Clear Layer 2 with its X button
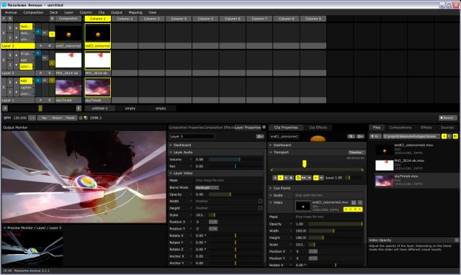This screenshot has width=461, height=275. coord(4,60)
